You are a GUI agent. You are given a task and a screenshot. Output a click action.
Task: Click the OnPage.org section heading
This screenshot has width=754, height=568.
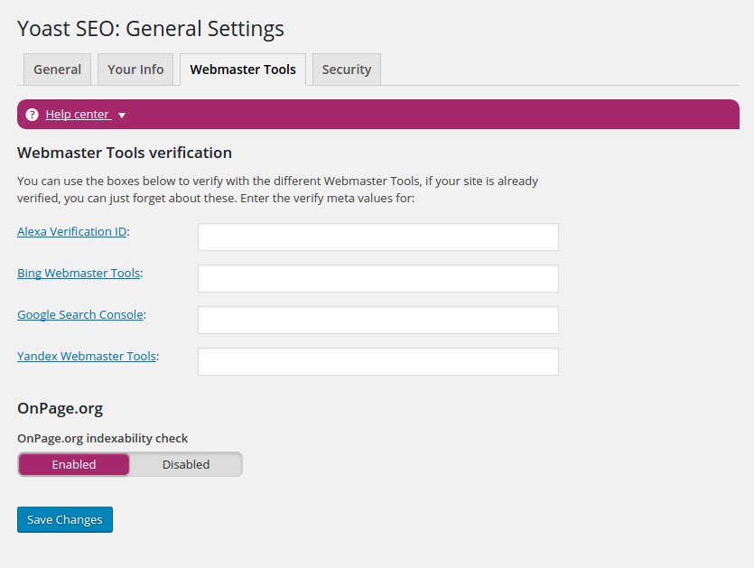[61, 409]
